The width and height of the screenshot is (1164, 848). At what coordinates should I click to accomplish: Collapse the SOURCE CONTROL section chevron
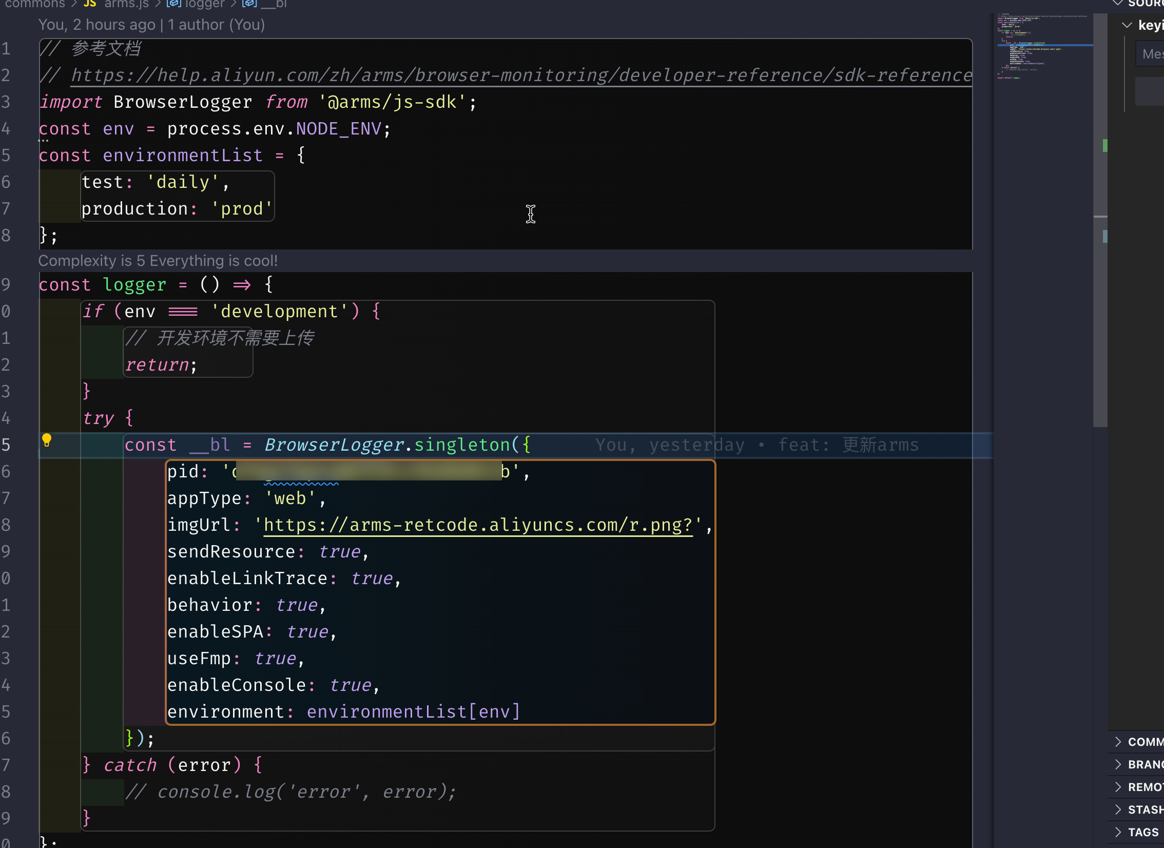pyautogui.click(x=1118, y=4)
